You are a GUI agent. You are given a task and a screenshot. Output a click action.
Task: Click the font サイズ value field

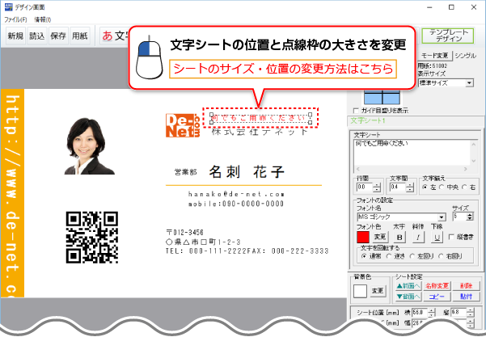pos(459,217)
